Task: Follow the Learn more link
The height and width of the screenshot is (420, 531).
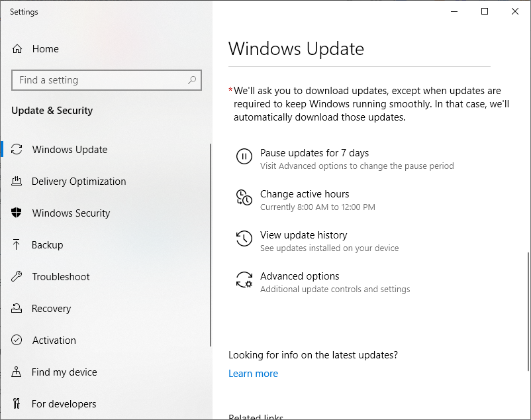Action: tap(253, 373)
